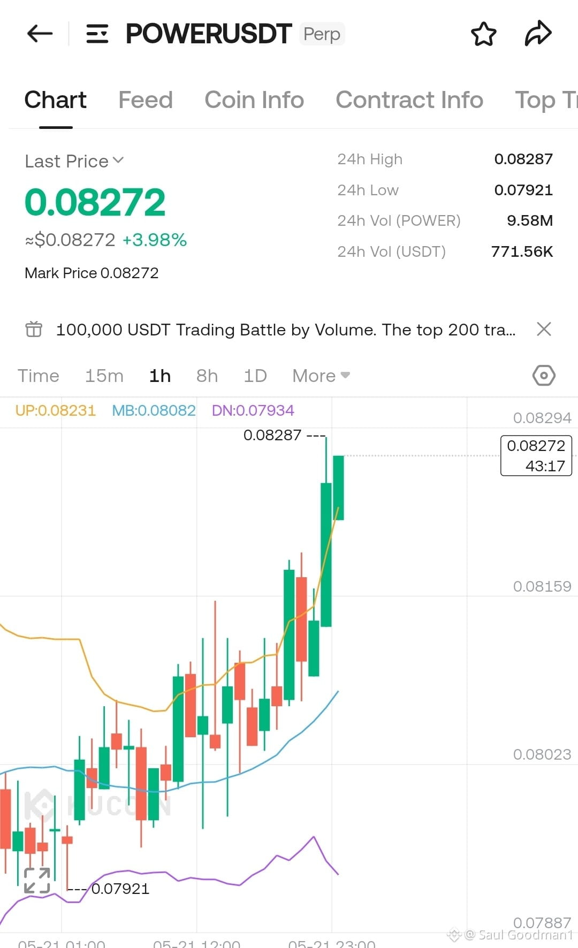
Task: Click the UP:0.08231 Bollinger label
Action: pos(56,410)
